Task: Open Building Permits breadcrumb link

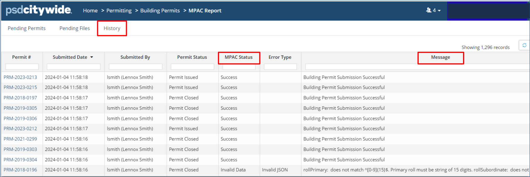Action: pyautogui.click(x=160, y=11)
